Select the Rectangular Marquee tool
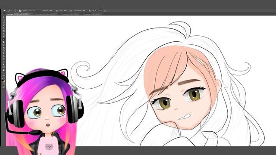This screenshot has height=155, width=276. click(4, 20)
